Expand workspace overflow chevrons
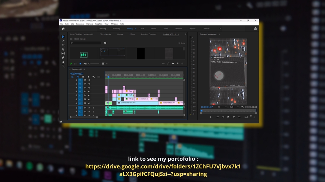Viewport: 325px width, 182px height. pos(220,28)
